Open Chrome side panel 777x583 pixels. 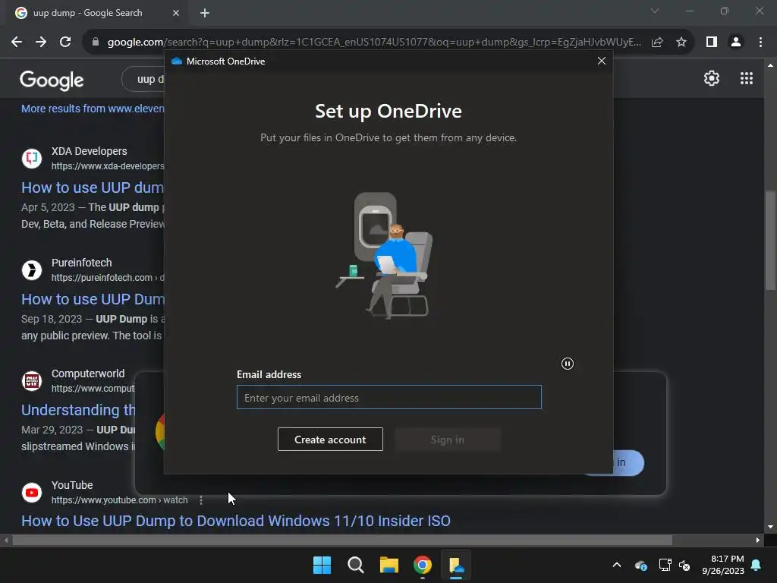click(x=712, y=43)
